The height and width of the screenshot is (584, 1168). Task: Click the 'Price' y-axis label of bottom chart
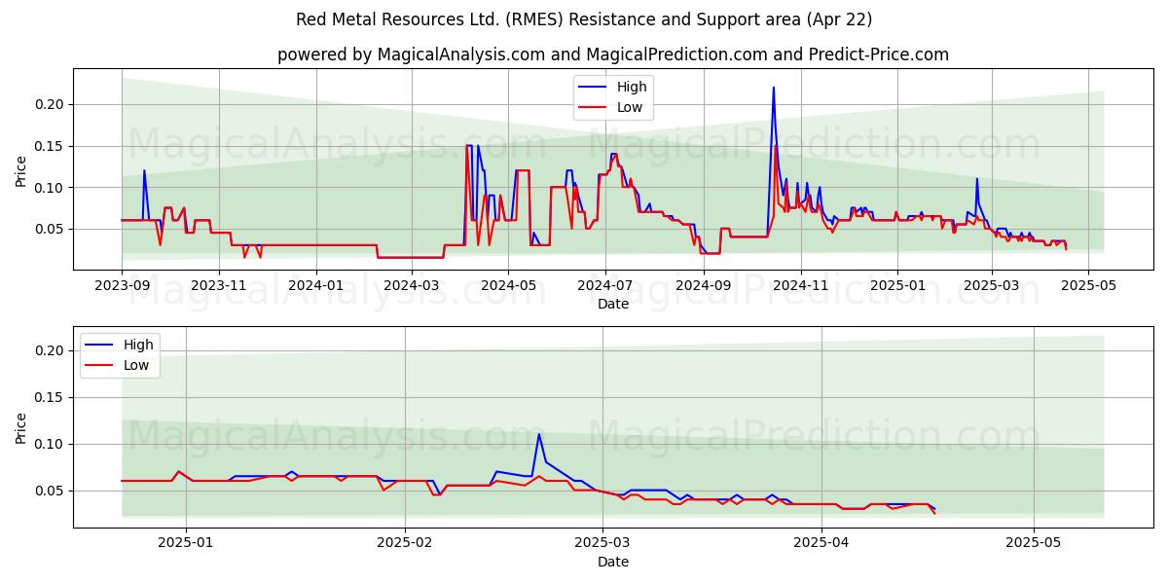[21, 427]
